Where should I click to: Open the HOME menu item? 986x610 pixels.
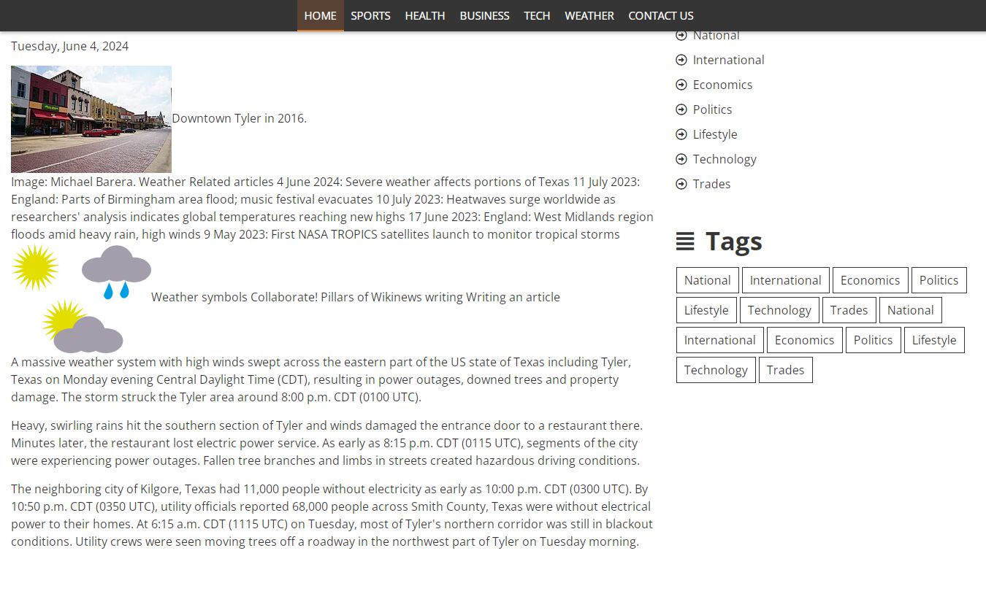320,15
